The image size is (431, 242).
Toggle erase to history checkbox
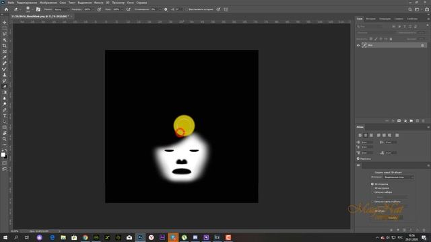click(x=187, y=9)
